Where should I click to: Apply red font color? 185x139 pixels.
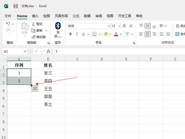[116, 34]
